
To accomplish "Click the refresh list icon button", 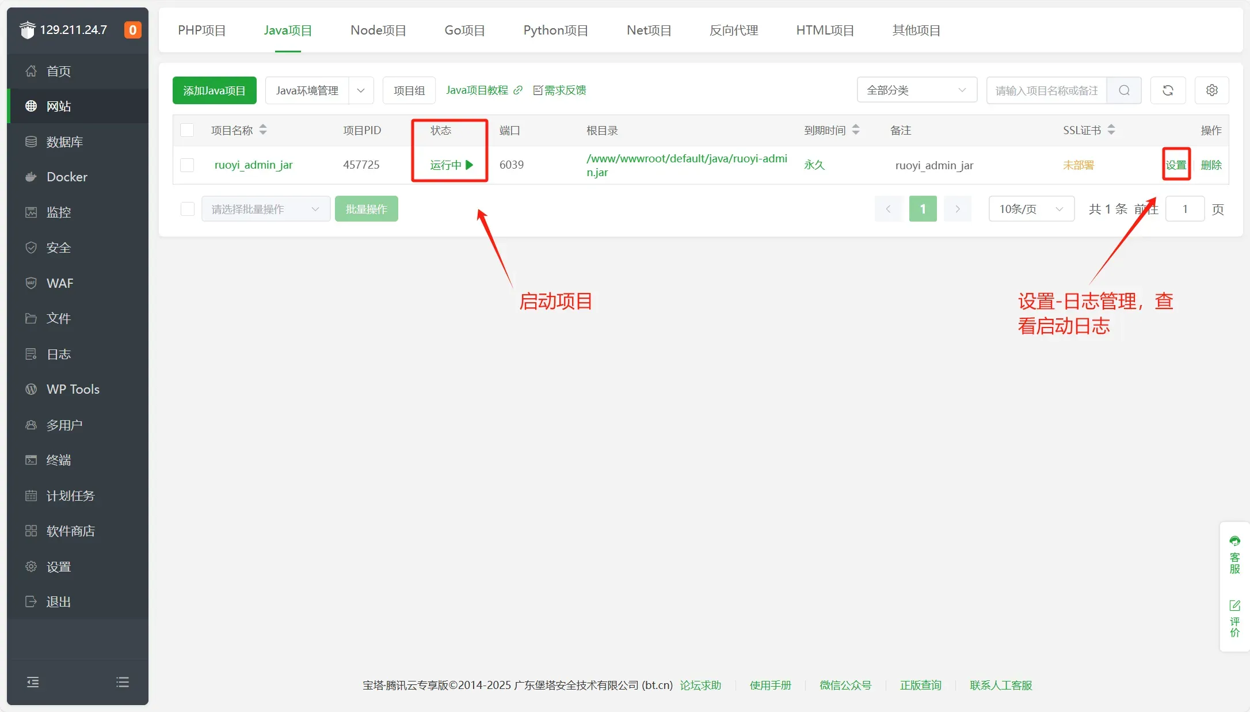I will coord(1168,90).
